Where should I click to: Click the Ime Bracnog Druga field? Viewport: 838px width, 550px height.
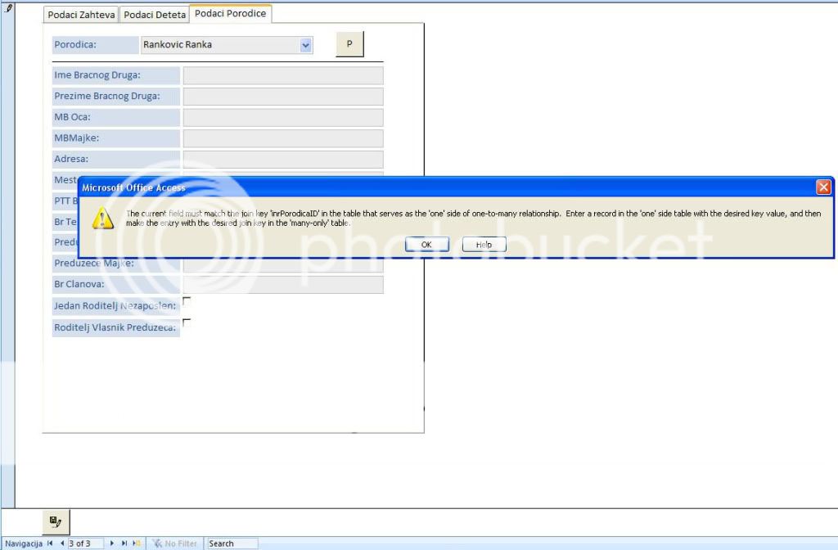(283, 75)
